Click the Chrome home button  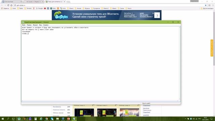[x=11, y=5]
